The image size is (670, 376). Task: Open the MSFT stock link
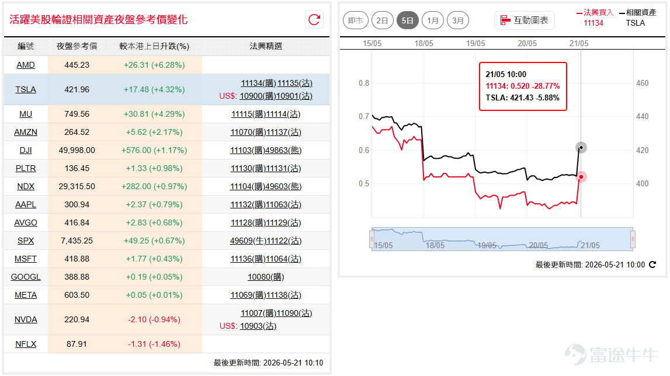26,259
